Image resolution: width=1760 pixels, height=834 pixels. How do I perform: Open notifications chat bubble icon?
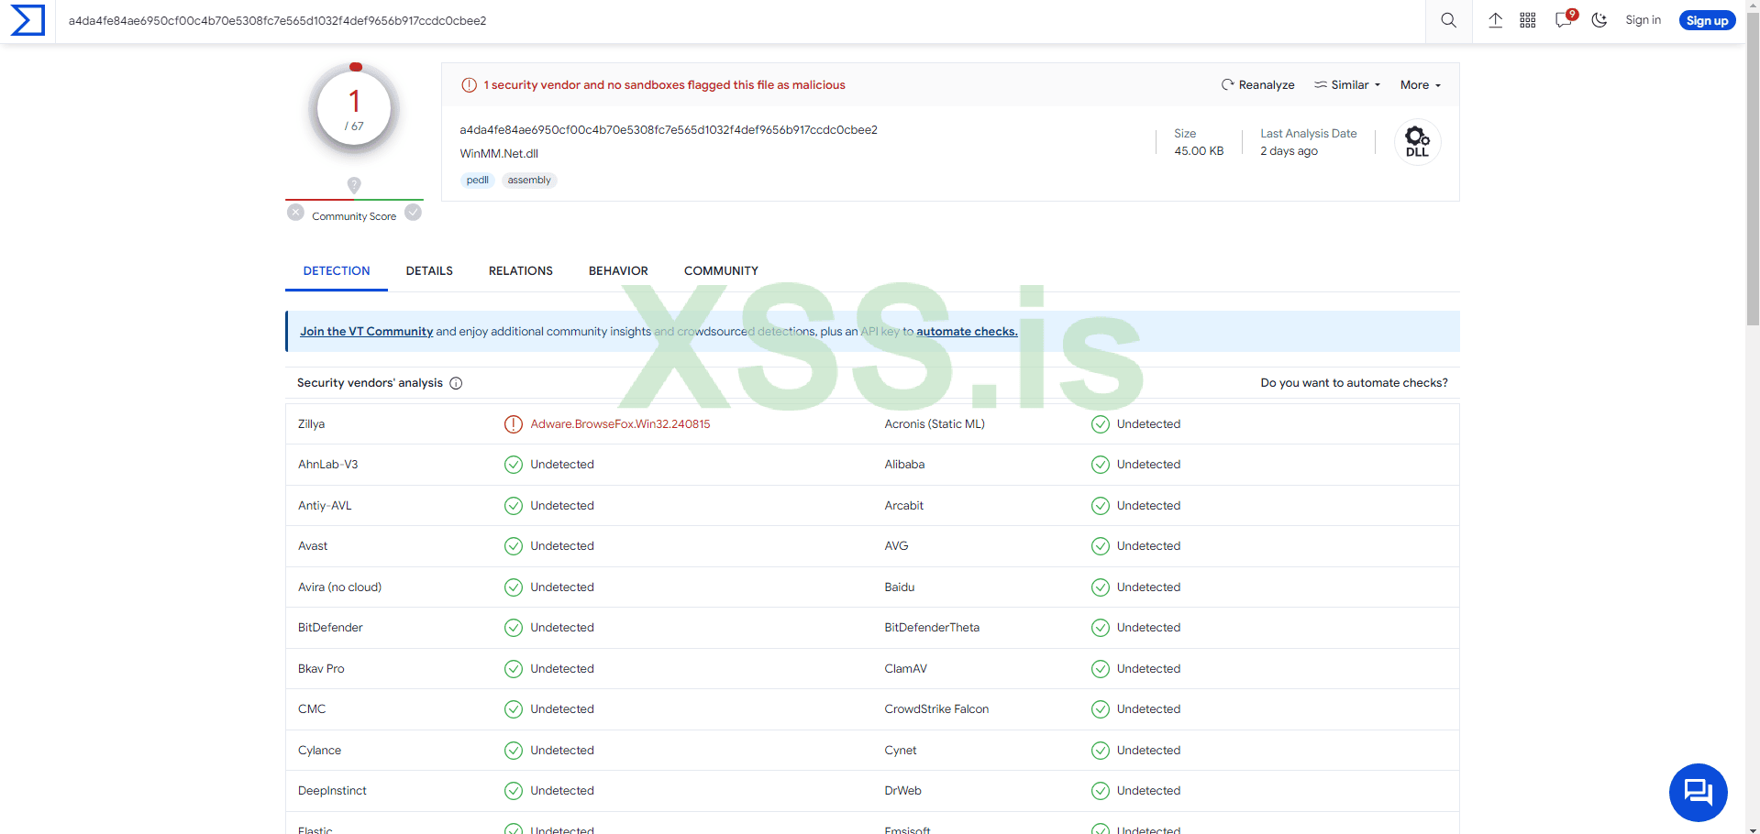click(1565, 19)
